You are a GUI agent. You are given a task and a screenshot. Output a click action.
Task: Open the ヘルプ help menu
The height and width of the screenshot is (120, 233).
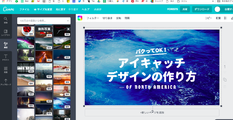click(x=86, y=9)
